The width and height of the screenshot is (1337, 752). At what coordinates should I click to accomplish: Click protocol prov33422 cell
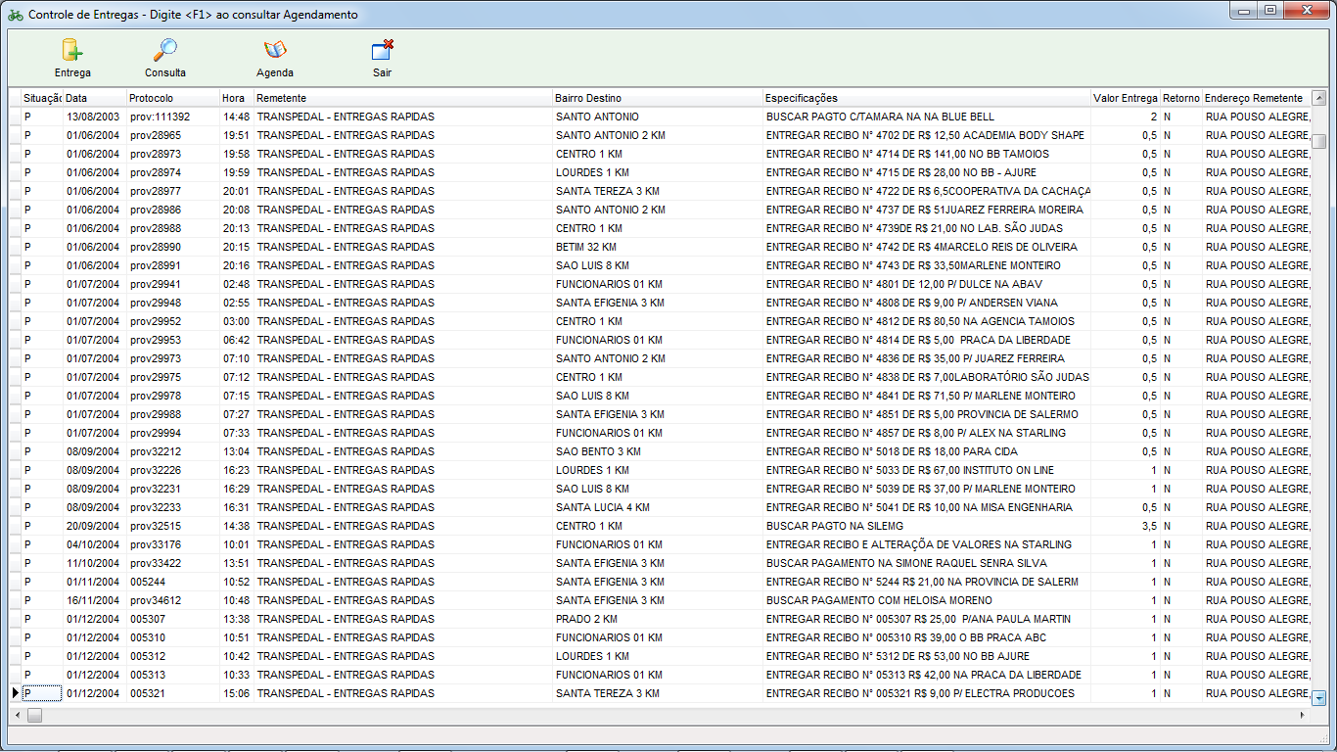click(x=173, y=563)
